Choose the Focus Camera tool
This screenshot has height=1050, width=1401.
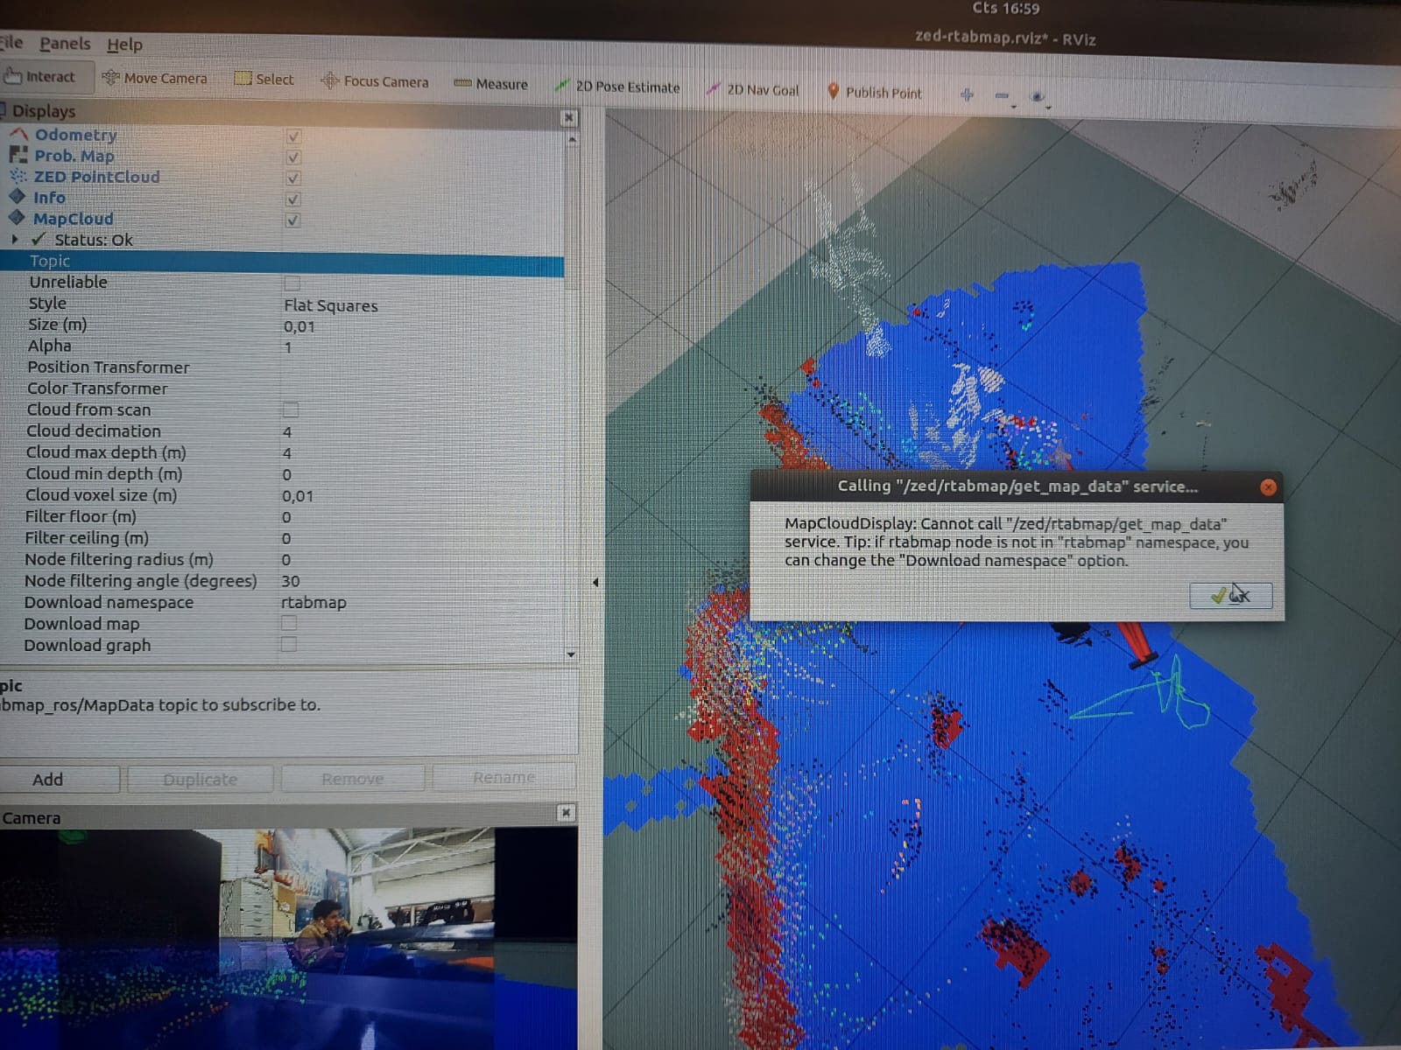pos(375,81)
